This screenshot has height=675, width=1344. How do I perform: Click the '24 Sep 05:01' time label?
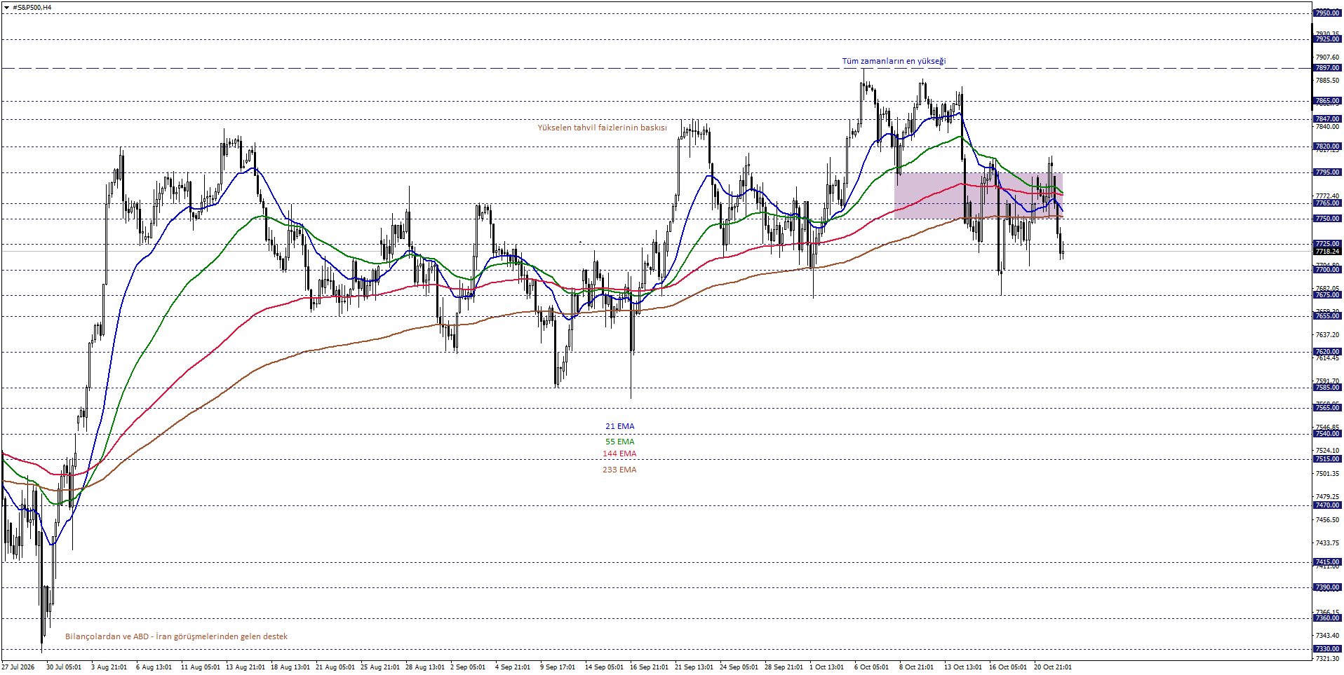pos(739,667)
